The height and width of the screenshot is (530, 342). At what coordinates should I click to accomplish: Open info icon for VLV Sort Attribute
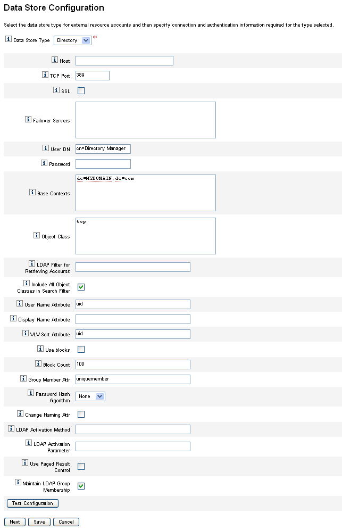pos(26,333)
